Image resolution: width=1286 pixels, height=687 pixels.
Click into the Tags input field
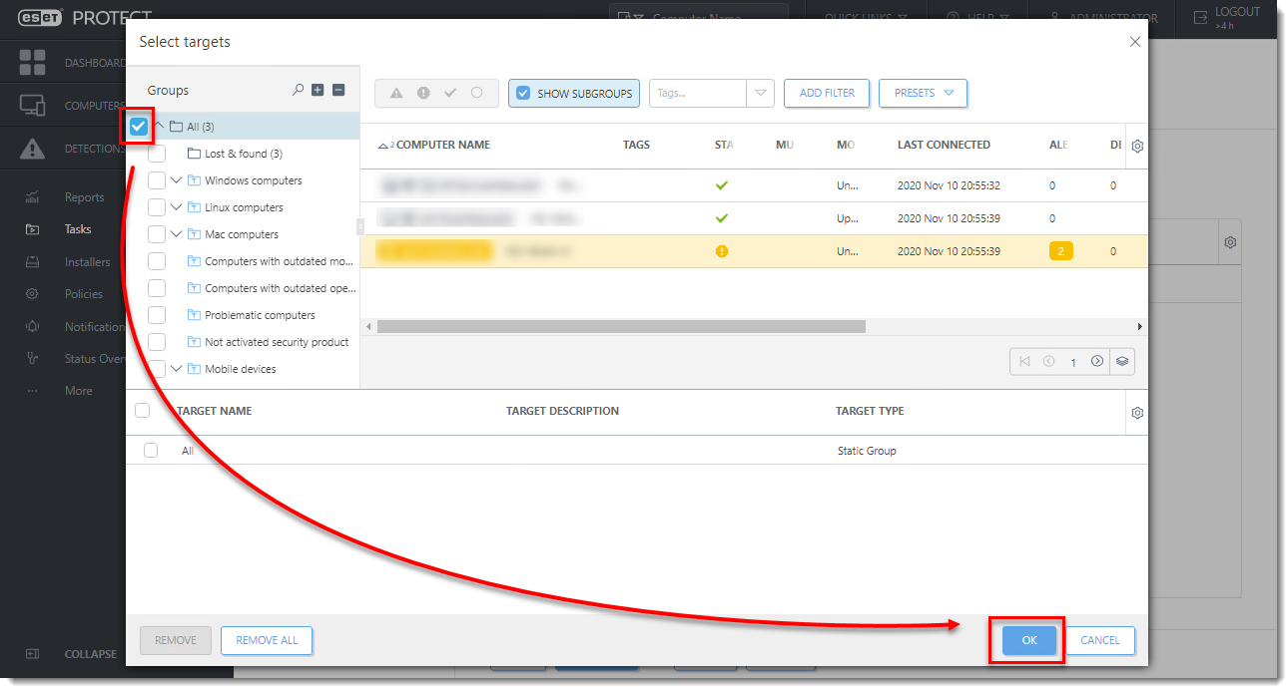(698, 93)
